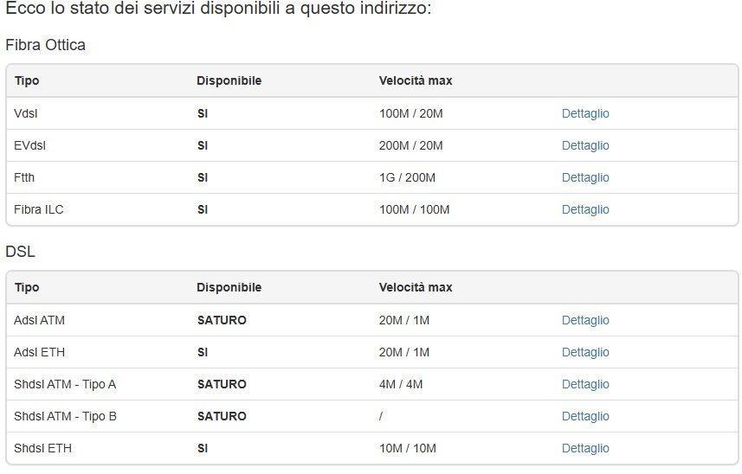Open Dettaglio for Shdsl ATM - Tipo A
742x474 pixels.
coord(585,384)
